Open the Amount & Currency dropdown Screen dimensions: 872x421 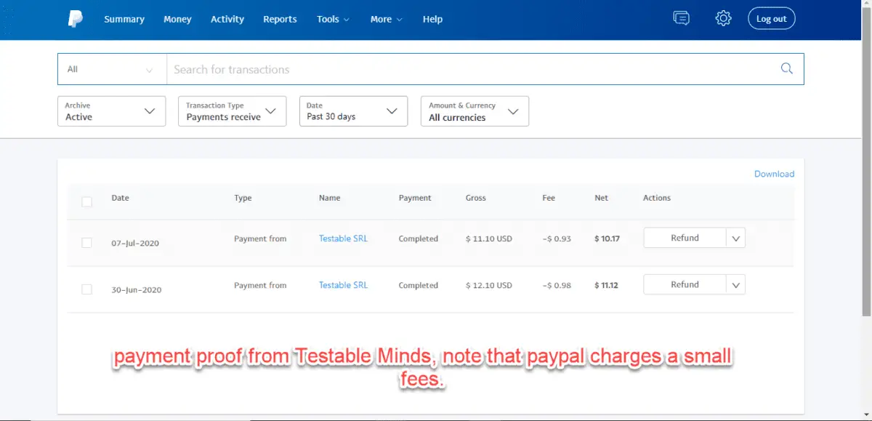(474, 111)
